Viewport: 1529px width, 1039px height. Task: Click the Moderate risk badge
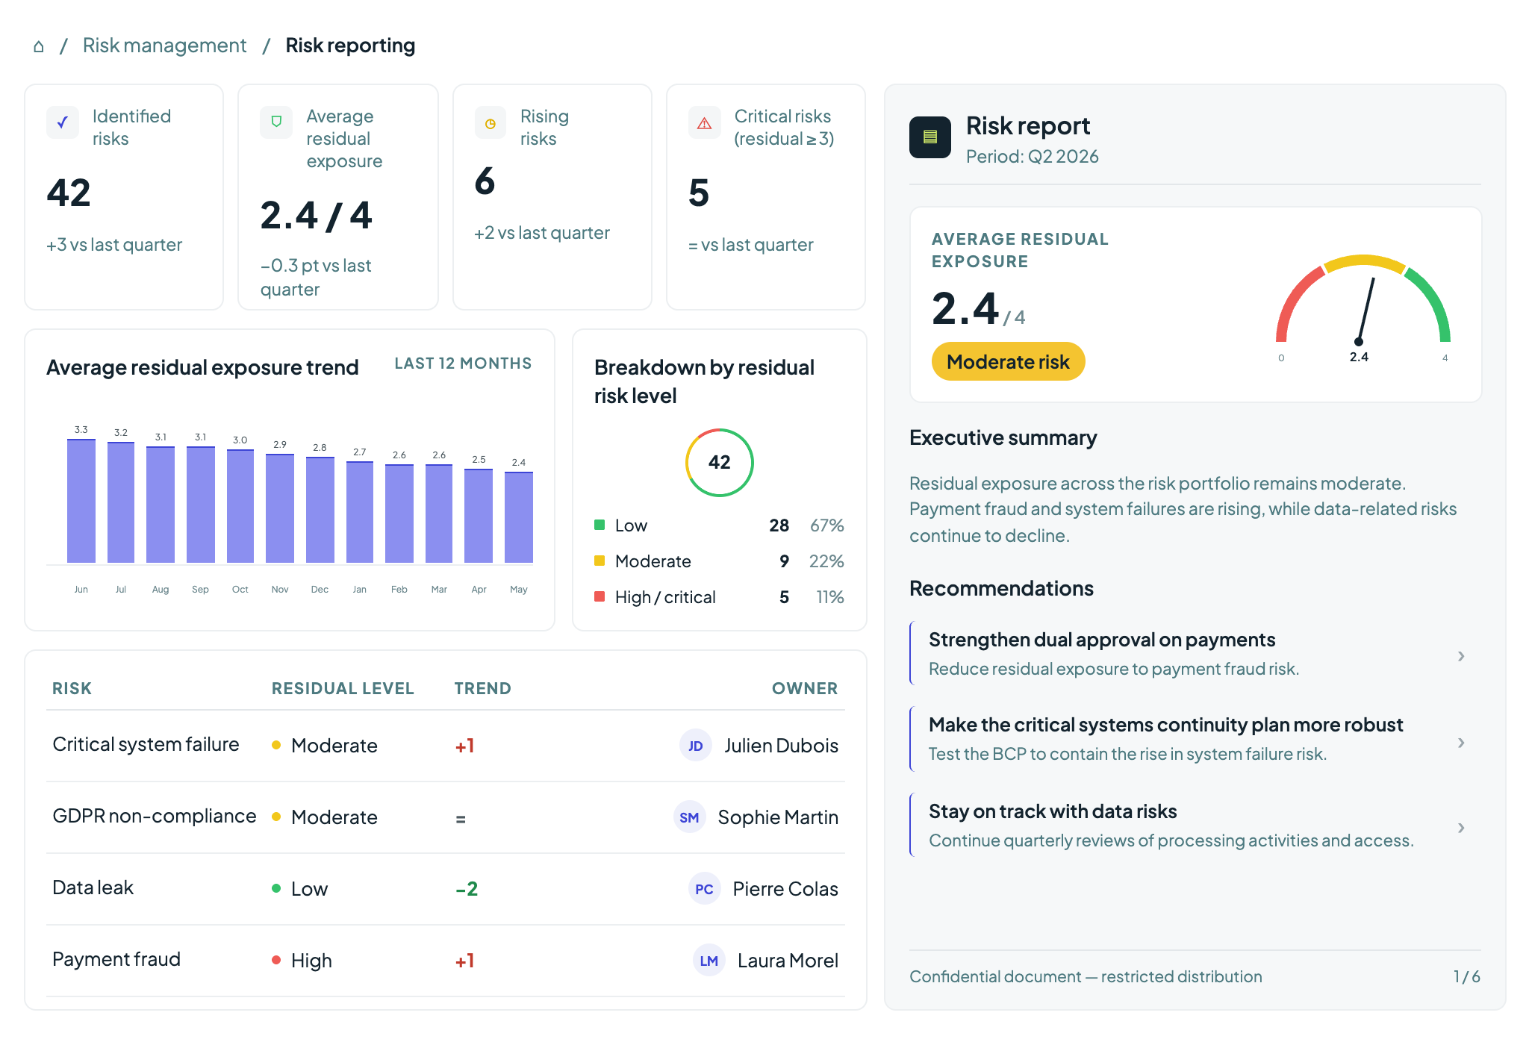(1008, 362)
